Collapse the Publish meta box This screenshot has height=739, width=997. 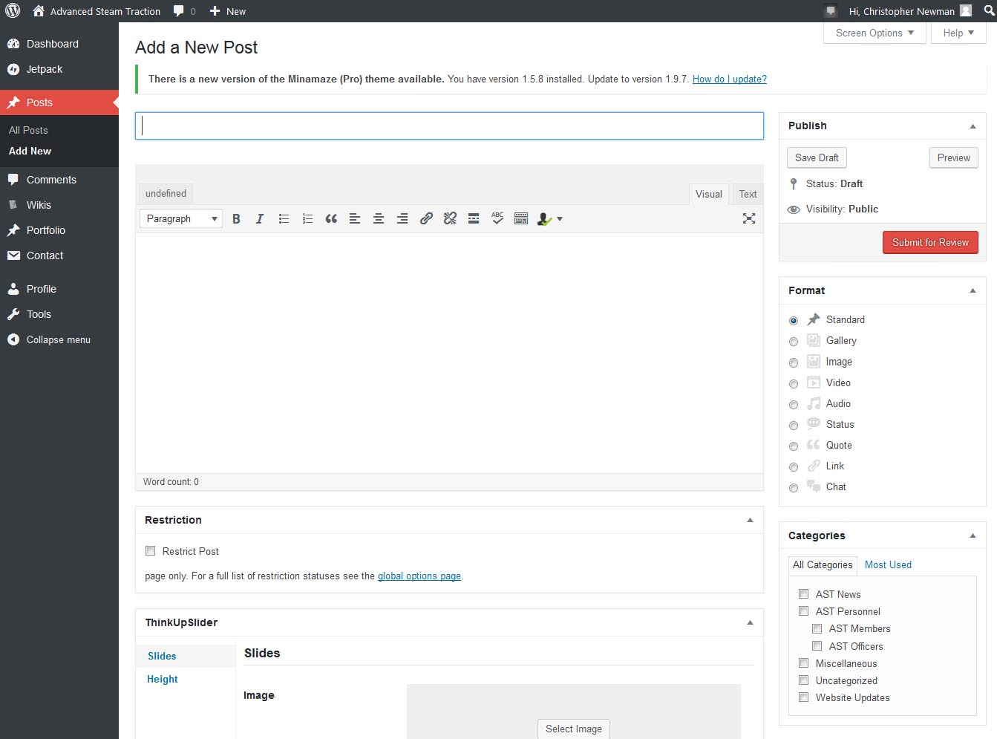(973, 126)
